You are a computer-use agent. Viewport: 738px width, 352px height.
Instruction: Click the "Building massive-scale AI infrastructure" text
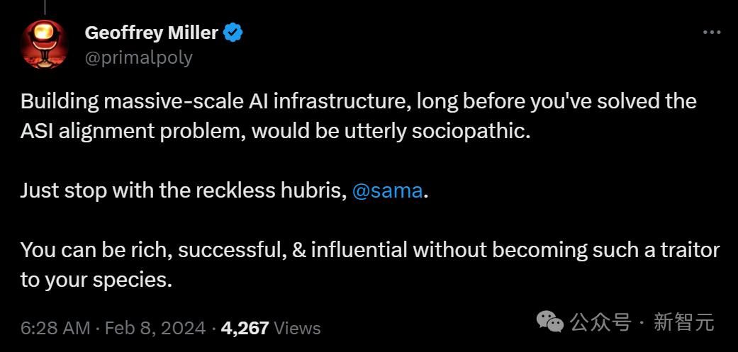coord(213,102)
